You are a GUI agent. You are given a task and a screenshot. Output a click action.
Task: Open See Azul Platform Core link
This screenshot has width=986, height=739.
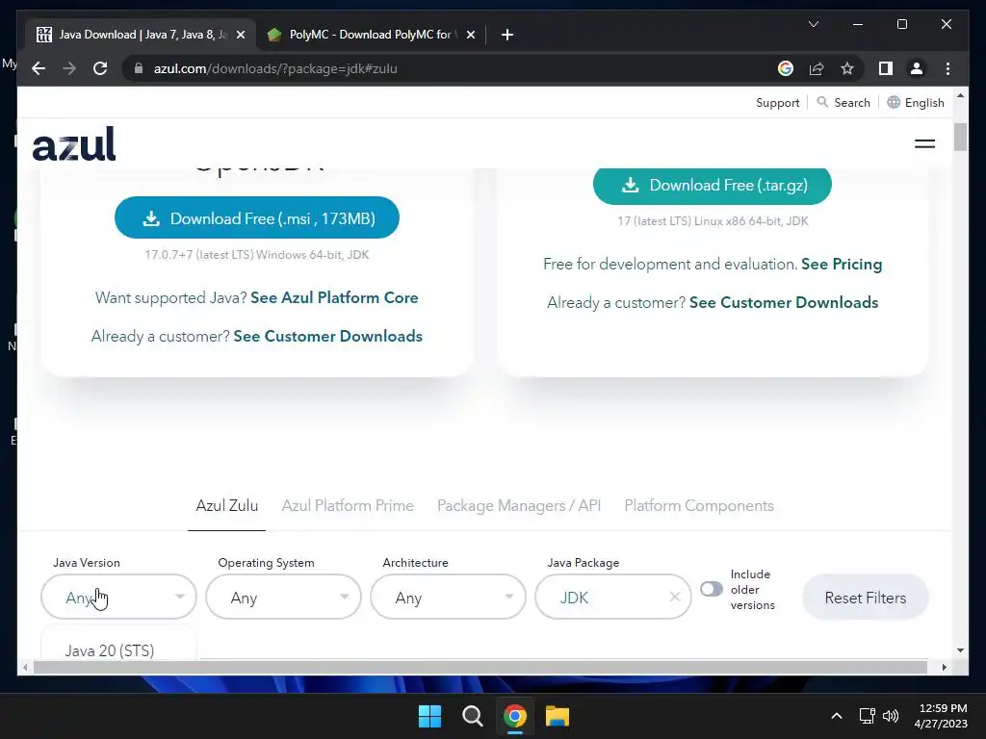334,298
